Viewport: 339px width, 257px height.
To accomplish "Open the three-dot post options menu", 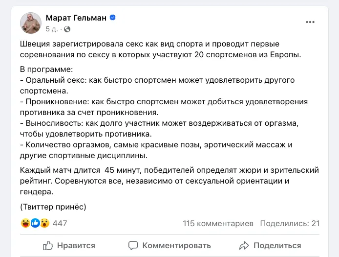I will click(x=310, y=23).
